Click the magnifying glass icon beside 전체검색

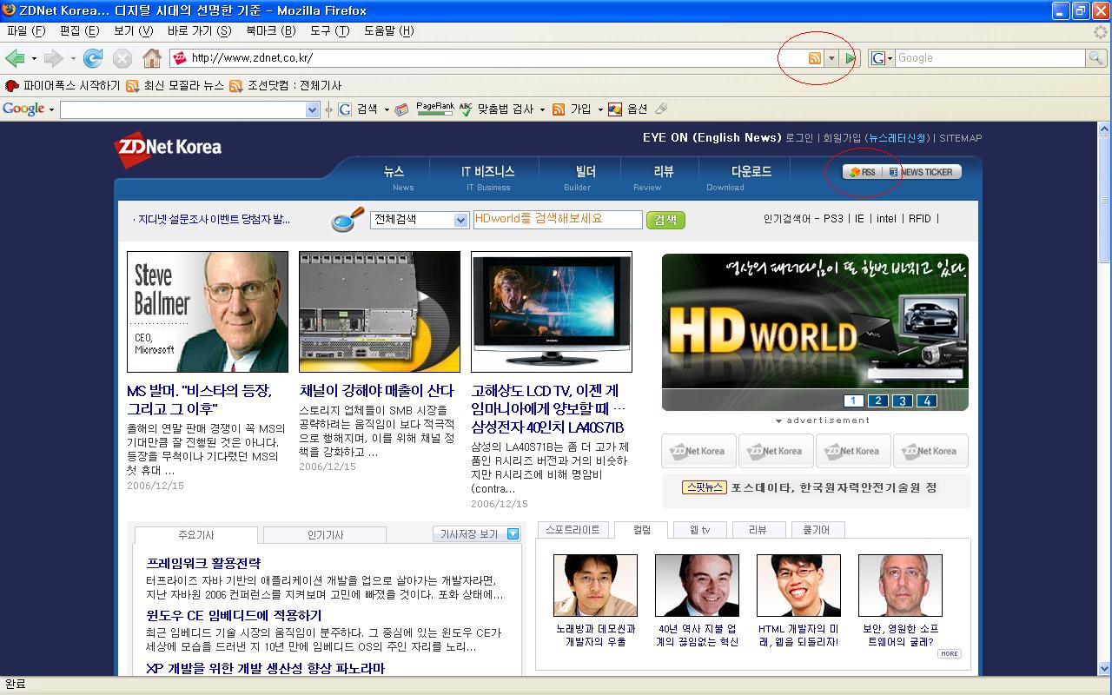347,219
